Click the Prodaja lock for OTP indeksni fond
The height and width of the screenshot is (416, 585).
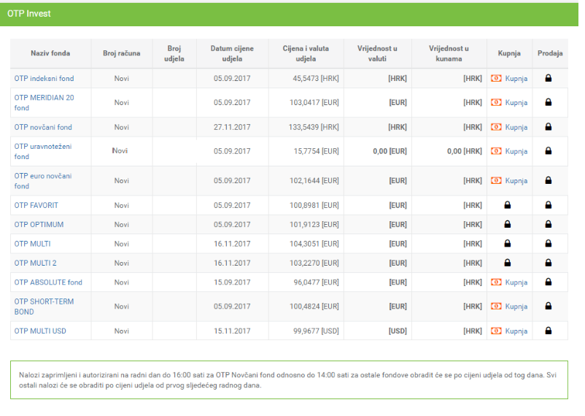pos(549,78)
